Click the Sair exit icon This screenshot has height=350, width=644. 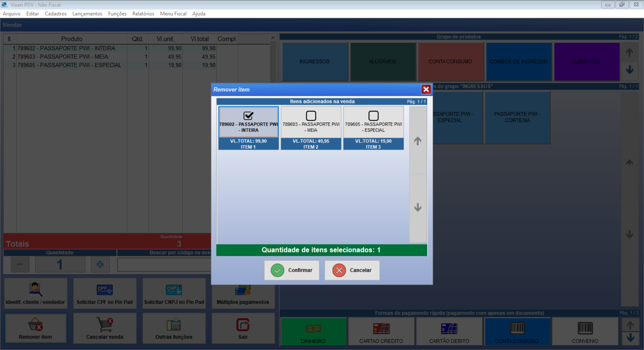click(243, 324)
